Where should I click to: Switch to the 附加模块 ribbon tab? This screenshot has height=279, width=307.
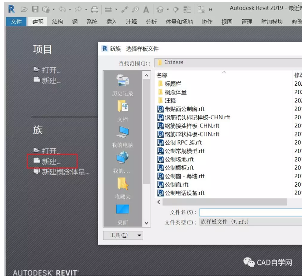point(272,22)
